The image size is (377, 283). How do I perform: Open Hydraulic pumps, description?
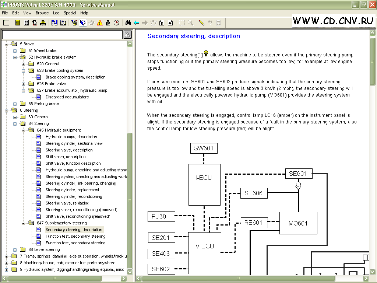[x=71, y=137]
